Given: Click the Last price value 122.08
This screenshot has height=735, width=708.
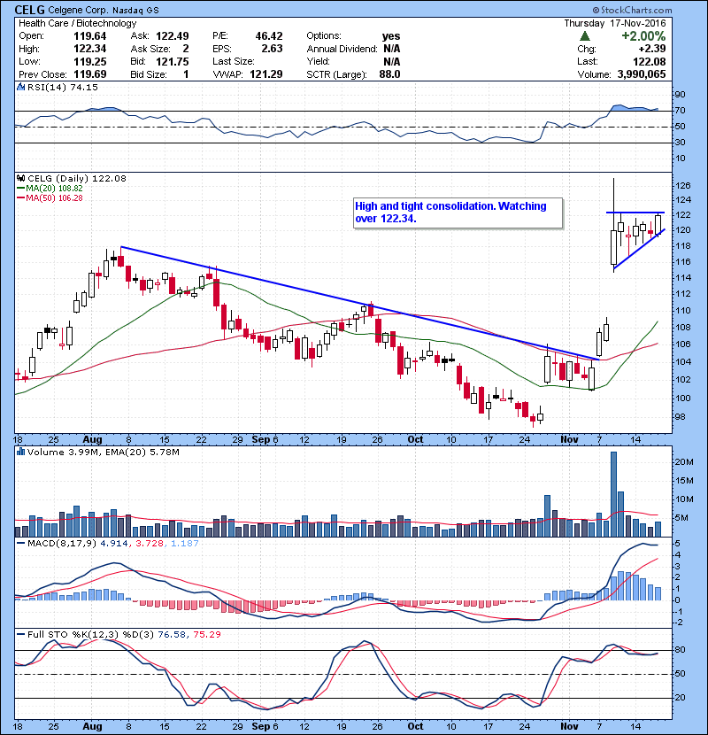Looking at the screenshot, I should (649, 61).
